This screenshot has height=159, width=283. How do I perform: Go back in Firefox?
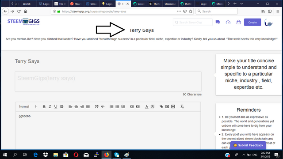pos(5,11)
